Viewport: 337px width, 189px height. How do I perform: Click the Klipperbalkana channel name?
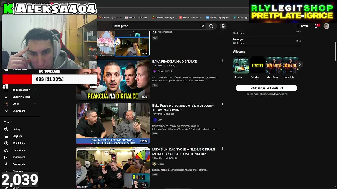pos(165,32)
